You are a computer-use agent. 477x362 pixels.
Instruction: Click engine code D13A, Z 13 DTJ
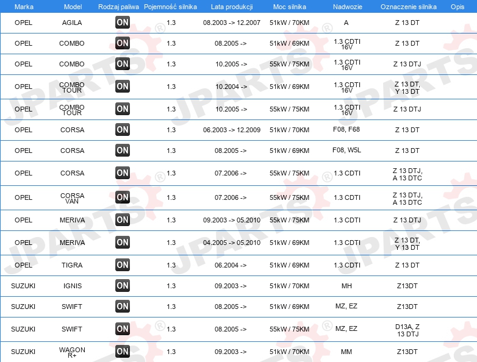(x=407, y=330)
